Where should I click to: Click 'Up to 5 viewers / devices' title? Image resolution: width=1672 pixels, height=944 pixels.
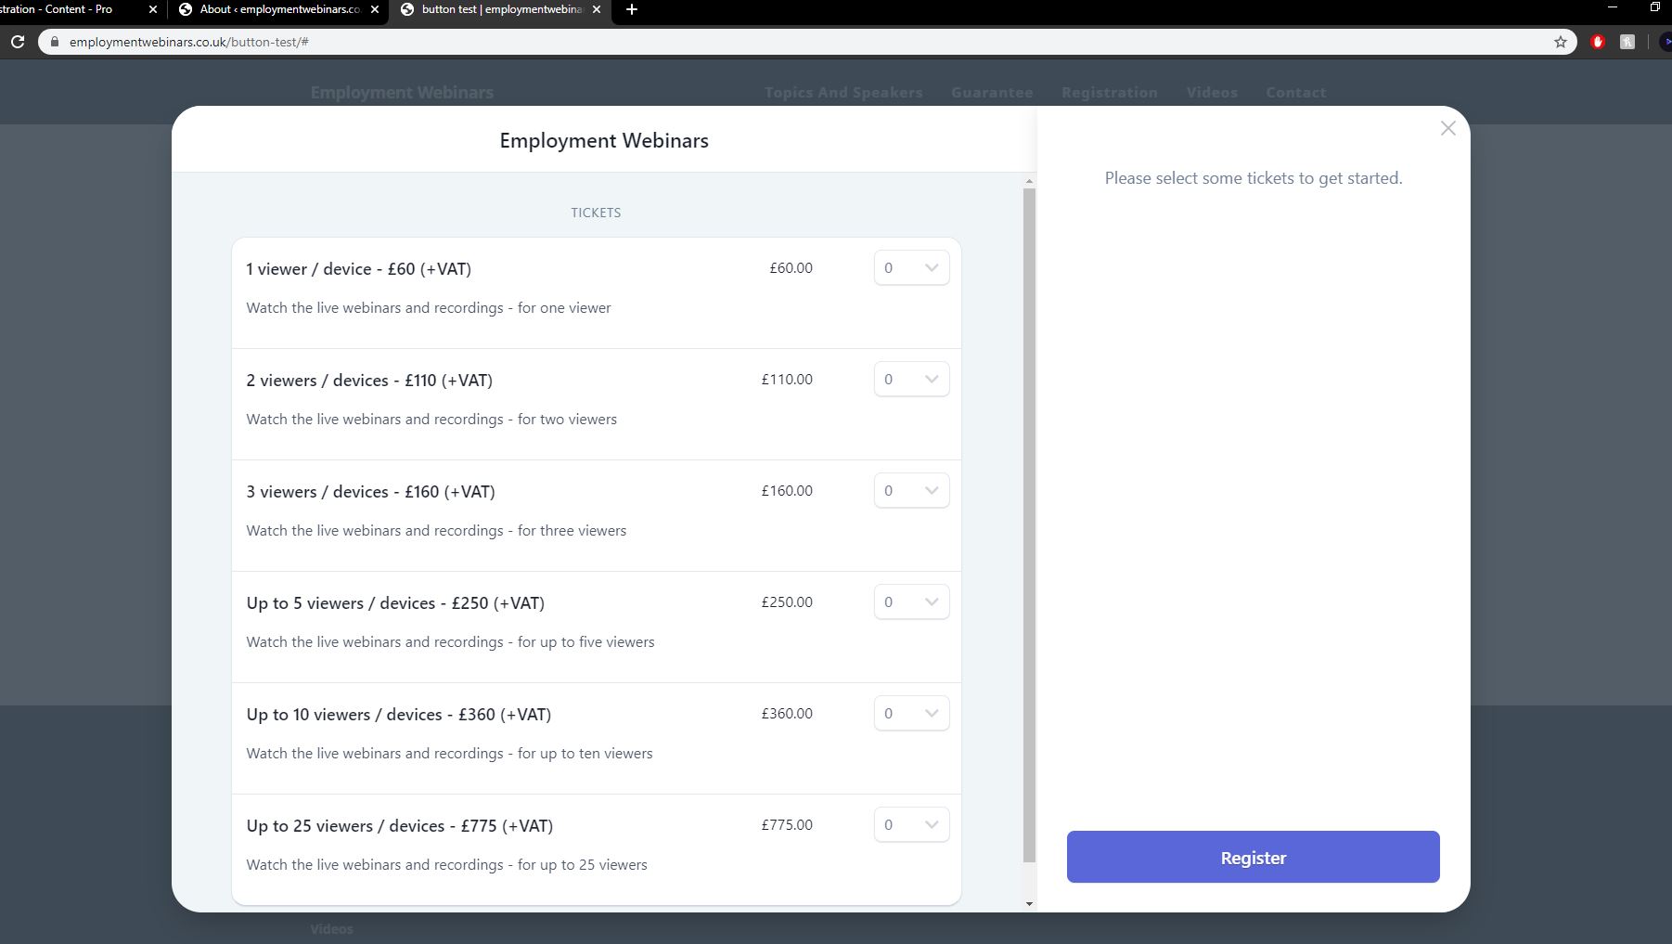395,603
